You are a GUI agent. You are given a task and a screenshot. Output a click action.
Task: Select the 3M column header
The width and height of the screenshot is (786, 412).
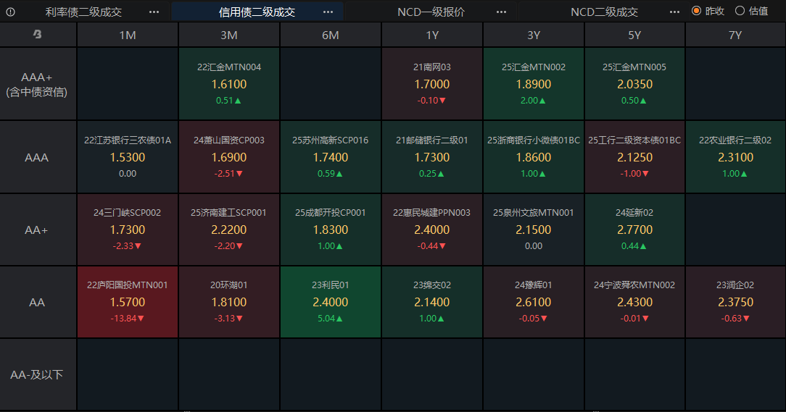coord(229,35)
